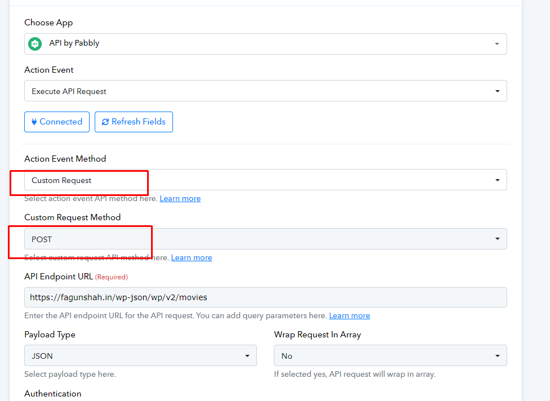Click the 'If selected yes' hint text
This screenshot has height=401, width=550.
click(x=354, y=374)
